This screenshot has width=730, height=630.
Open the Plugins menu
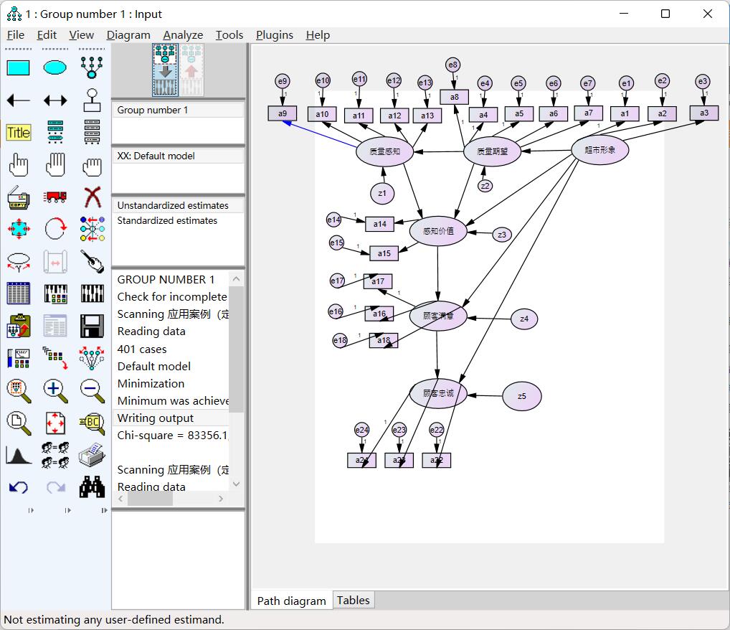click(274, 35)
